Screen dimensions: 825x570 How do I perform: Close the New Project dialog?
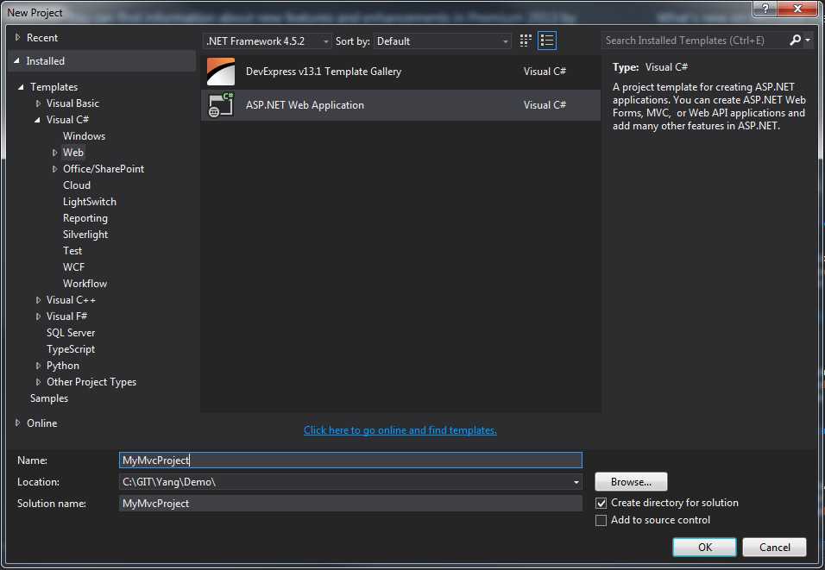[797, 8]
